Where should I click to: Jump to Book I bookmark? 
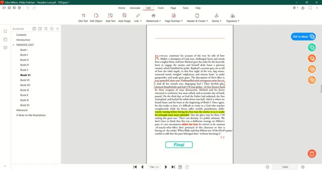click(x=24, y=50)
